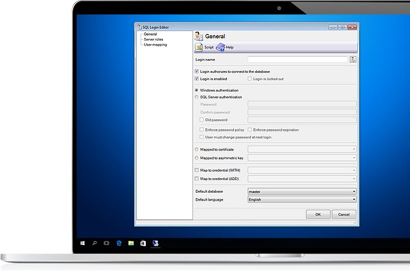Check User must change password at next login
The height and width of the screenshot is (271, 410).
click(x=201, y=137)
